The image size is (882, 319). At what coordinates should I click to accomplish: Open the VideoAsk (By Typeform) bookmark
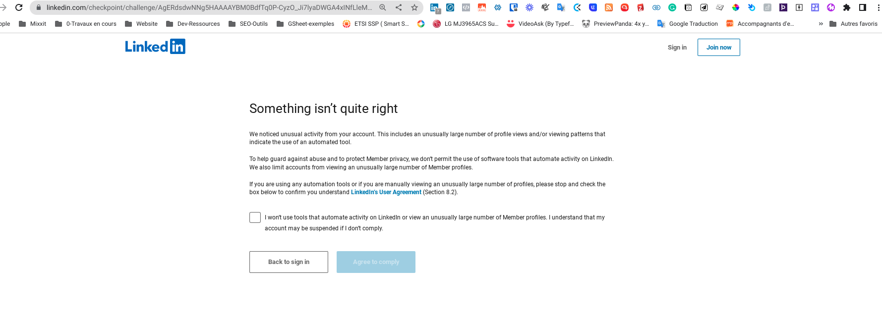click(x=540, y=24)
